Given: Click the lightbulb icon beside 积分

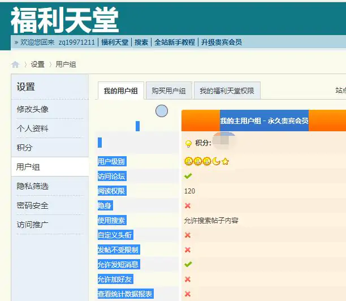Looking at the screenshot, I should click(188, 143).
